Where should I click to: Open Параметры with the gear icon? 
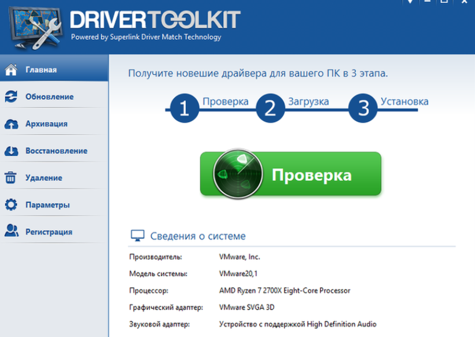tap(10, 204)
